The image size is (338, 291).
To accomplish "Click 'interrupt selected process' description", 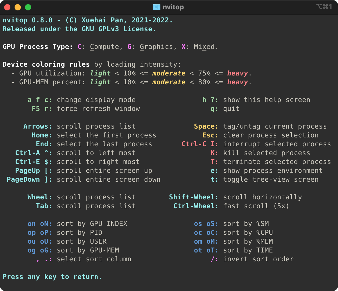I will (x=277, y=144).
